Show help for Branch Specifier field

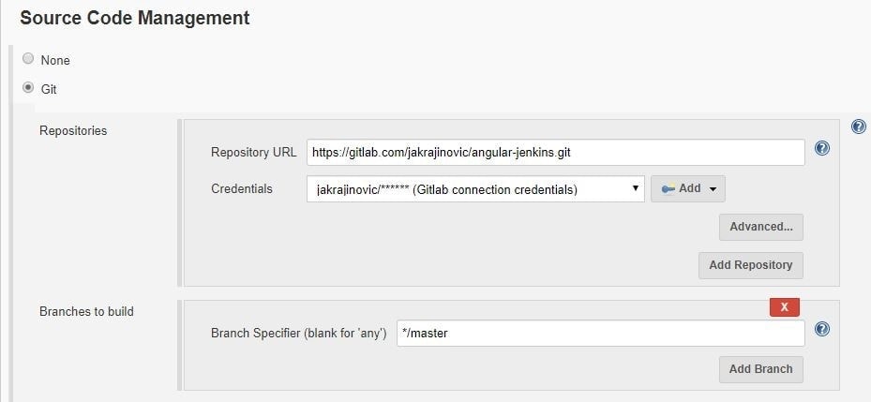tap(822, 329)
